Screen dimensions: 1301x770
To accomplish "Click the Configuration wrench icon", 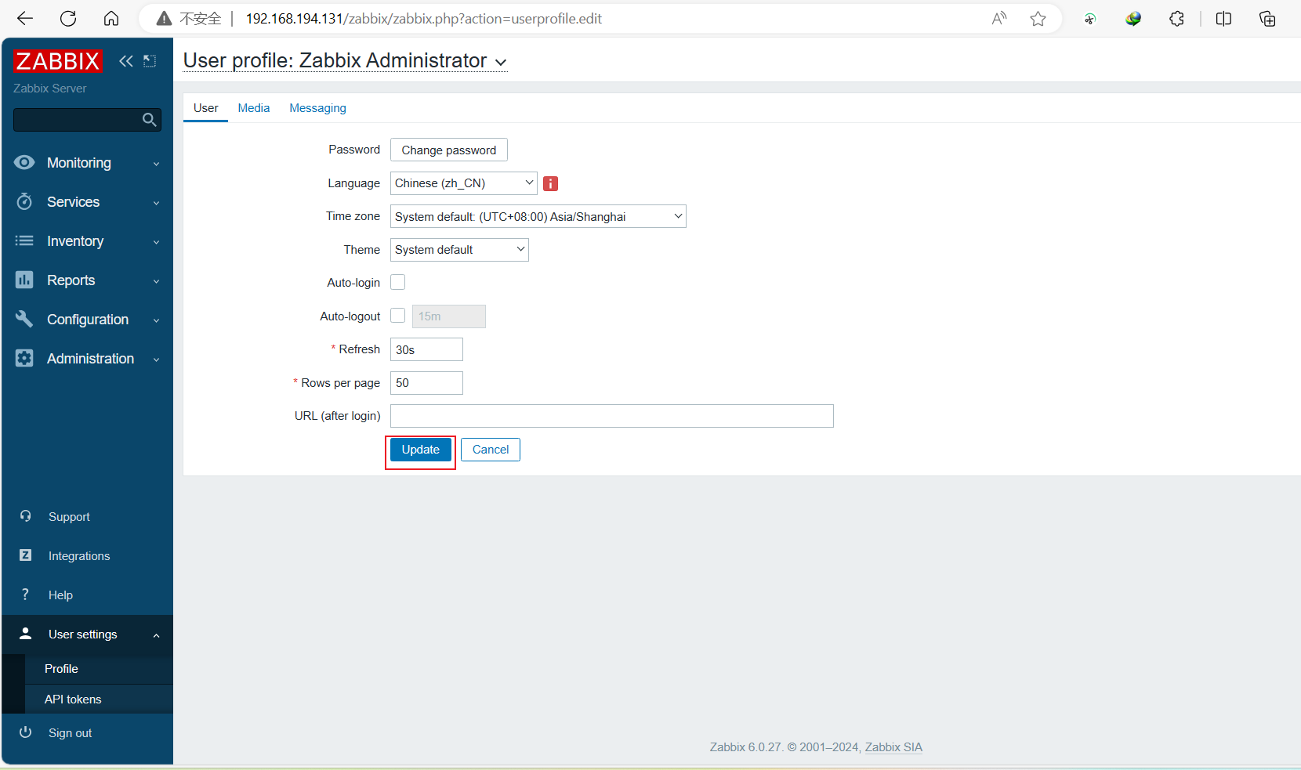I will (24, 319).
